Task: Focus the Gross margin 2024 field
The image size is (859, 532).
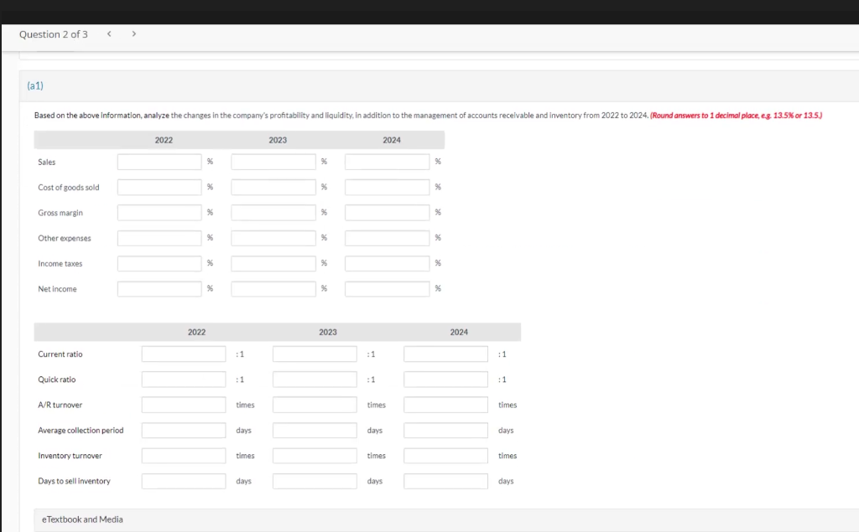Action: 388,212
